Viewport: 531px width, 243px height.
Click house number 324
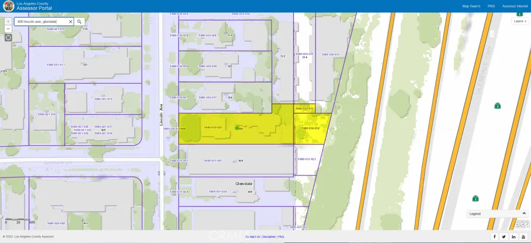230,98
